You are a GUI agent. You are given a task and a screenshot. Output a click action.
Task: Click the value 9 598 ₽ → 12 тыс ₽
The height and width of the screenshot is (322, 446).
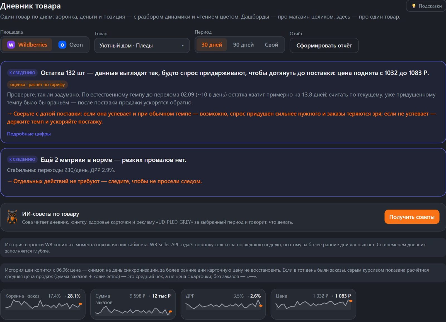point(150,296)
